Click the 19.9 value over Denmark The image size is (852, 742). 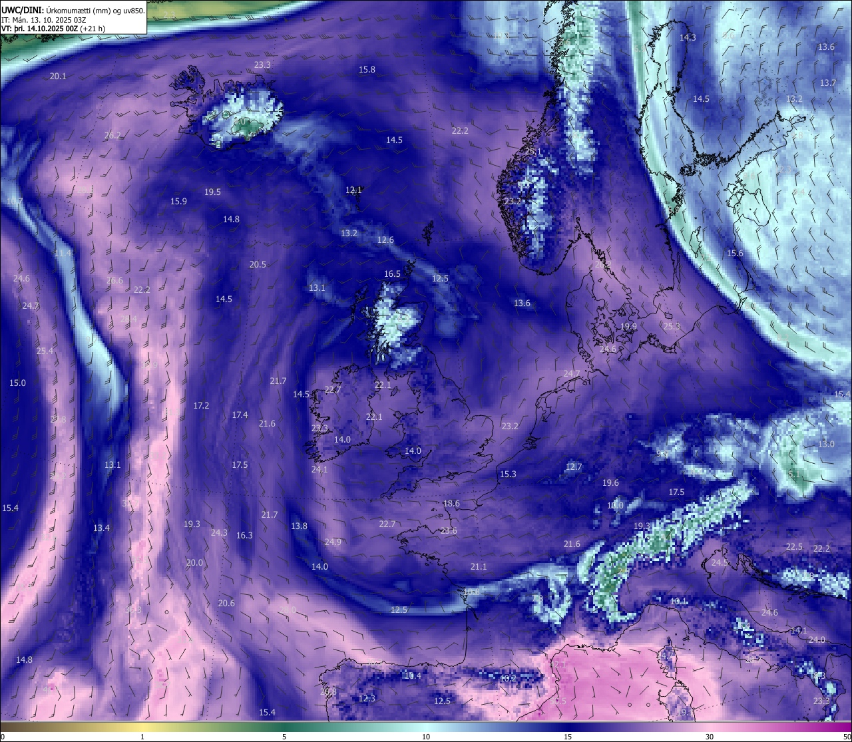pos(628,327)
